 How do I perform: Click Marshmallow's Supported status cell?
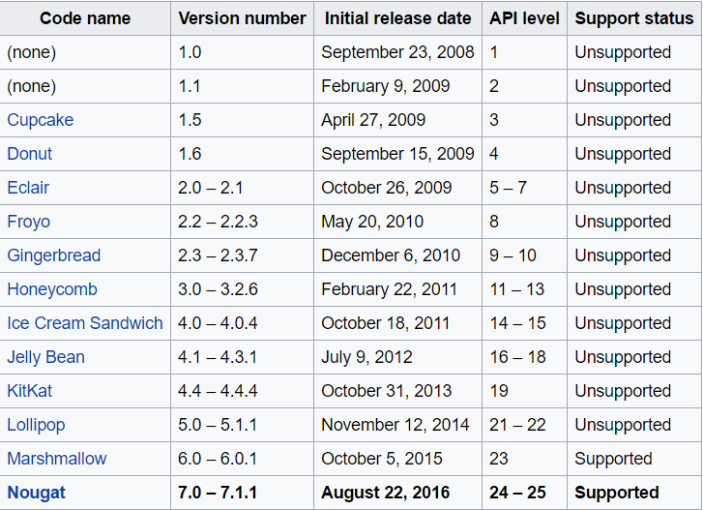[614, 459]
